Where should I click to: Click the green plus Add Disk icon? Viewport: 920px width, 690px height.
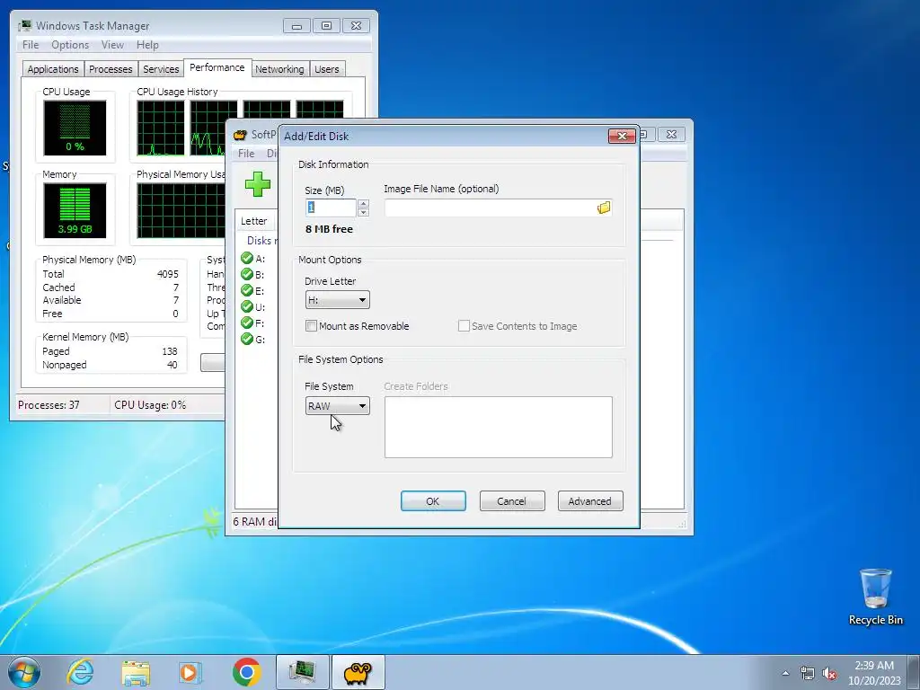258,184
